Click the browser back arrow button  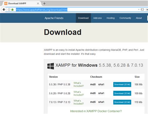(x=4, y=10)
